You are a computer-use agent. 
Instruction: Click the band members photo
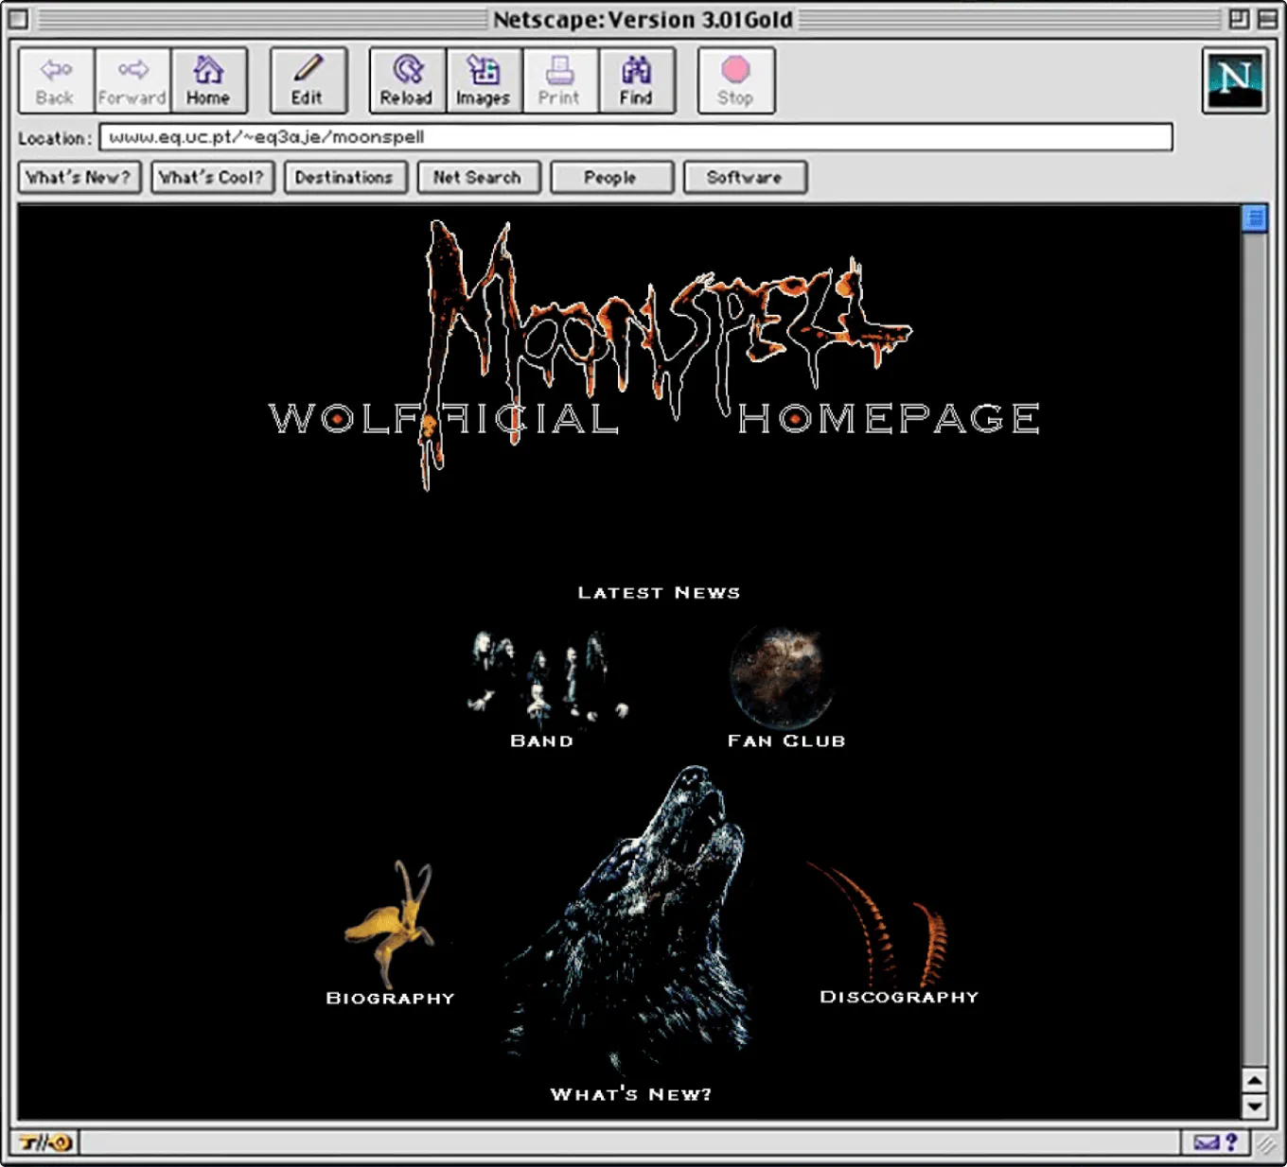pyautogui.click(x=548, y=679)
